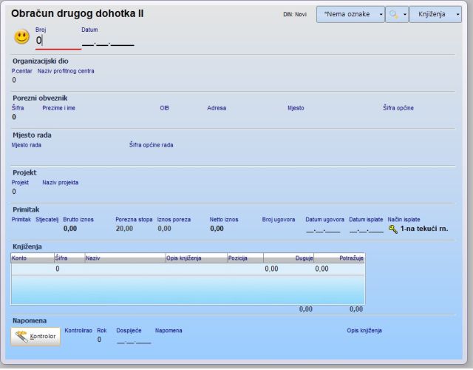Viewport: 473px width, 370px height.
Task: Click the Datum date field at top
Action: click(107, 42)
